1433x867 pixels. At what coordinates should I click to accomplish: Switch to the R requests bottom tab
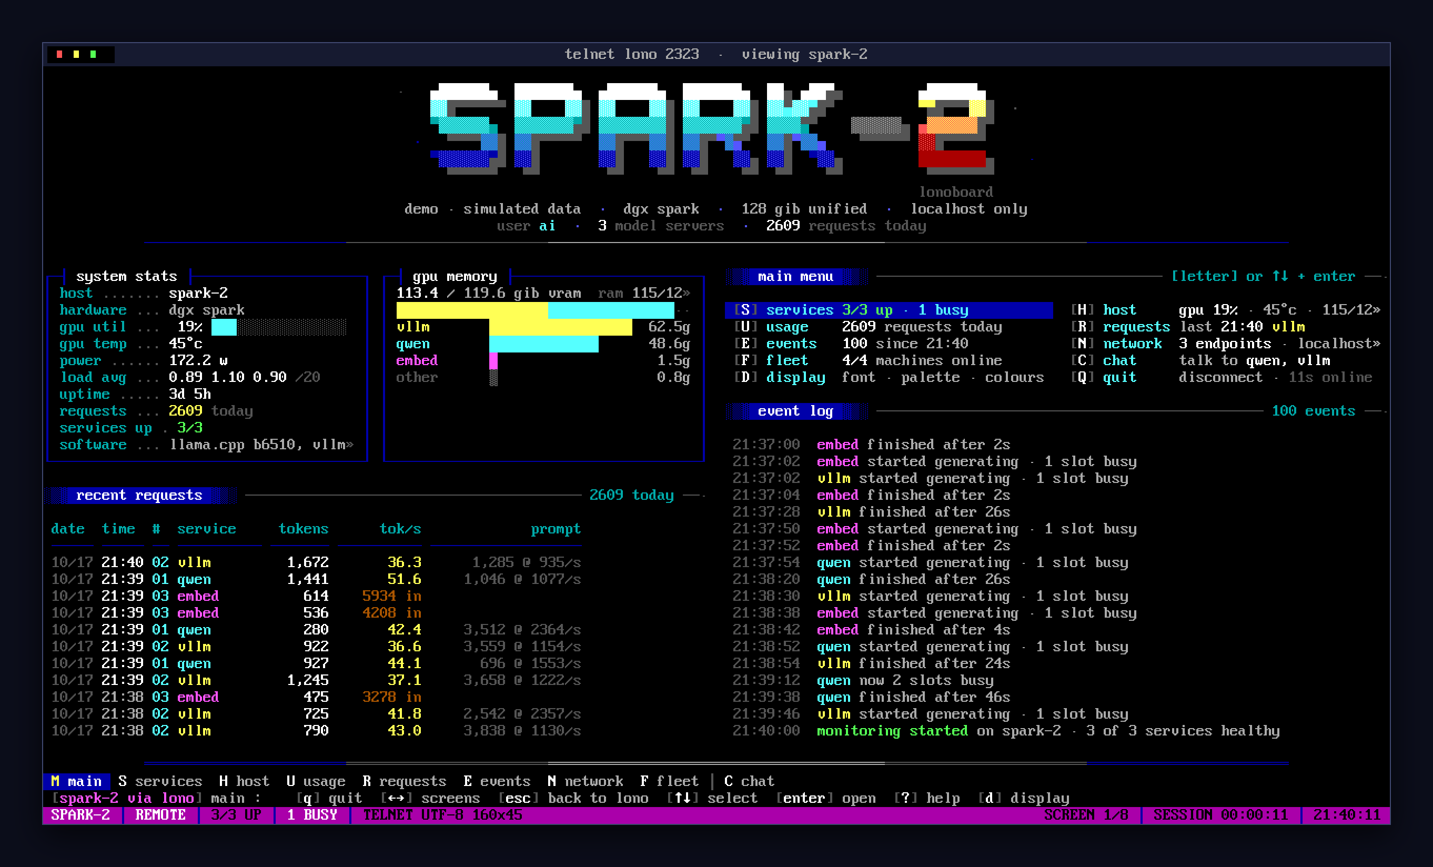pyautogui.click(x=404, y=781)
